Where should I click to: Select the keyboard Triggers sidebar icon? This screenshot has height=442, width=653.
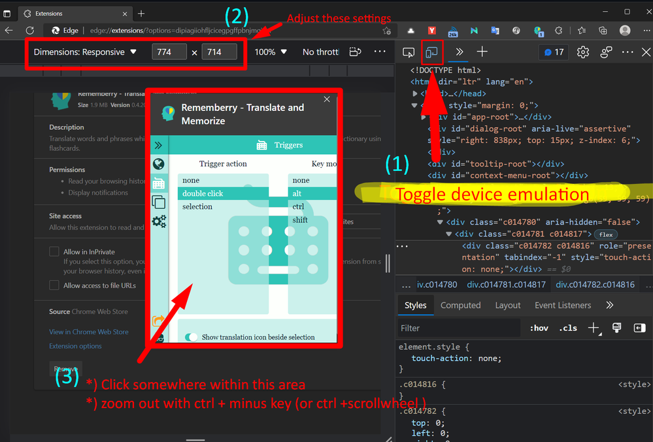(159, 183)
